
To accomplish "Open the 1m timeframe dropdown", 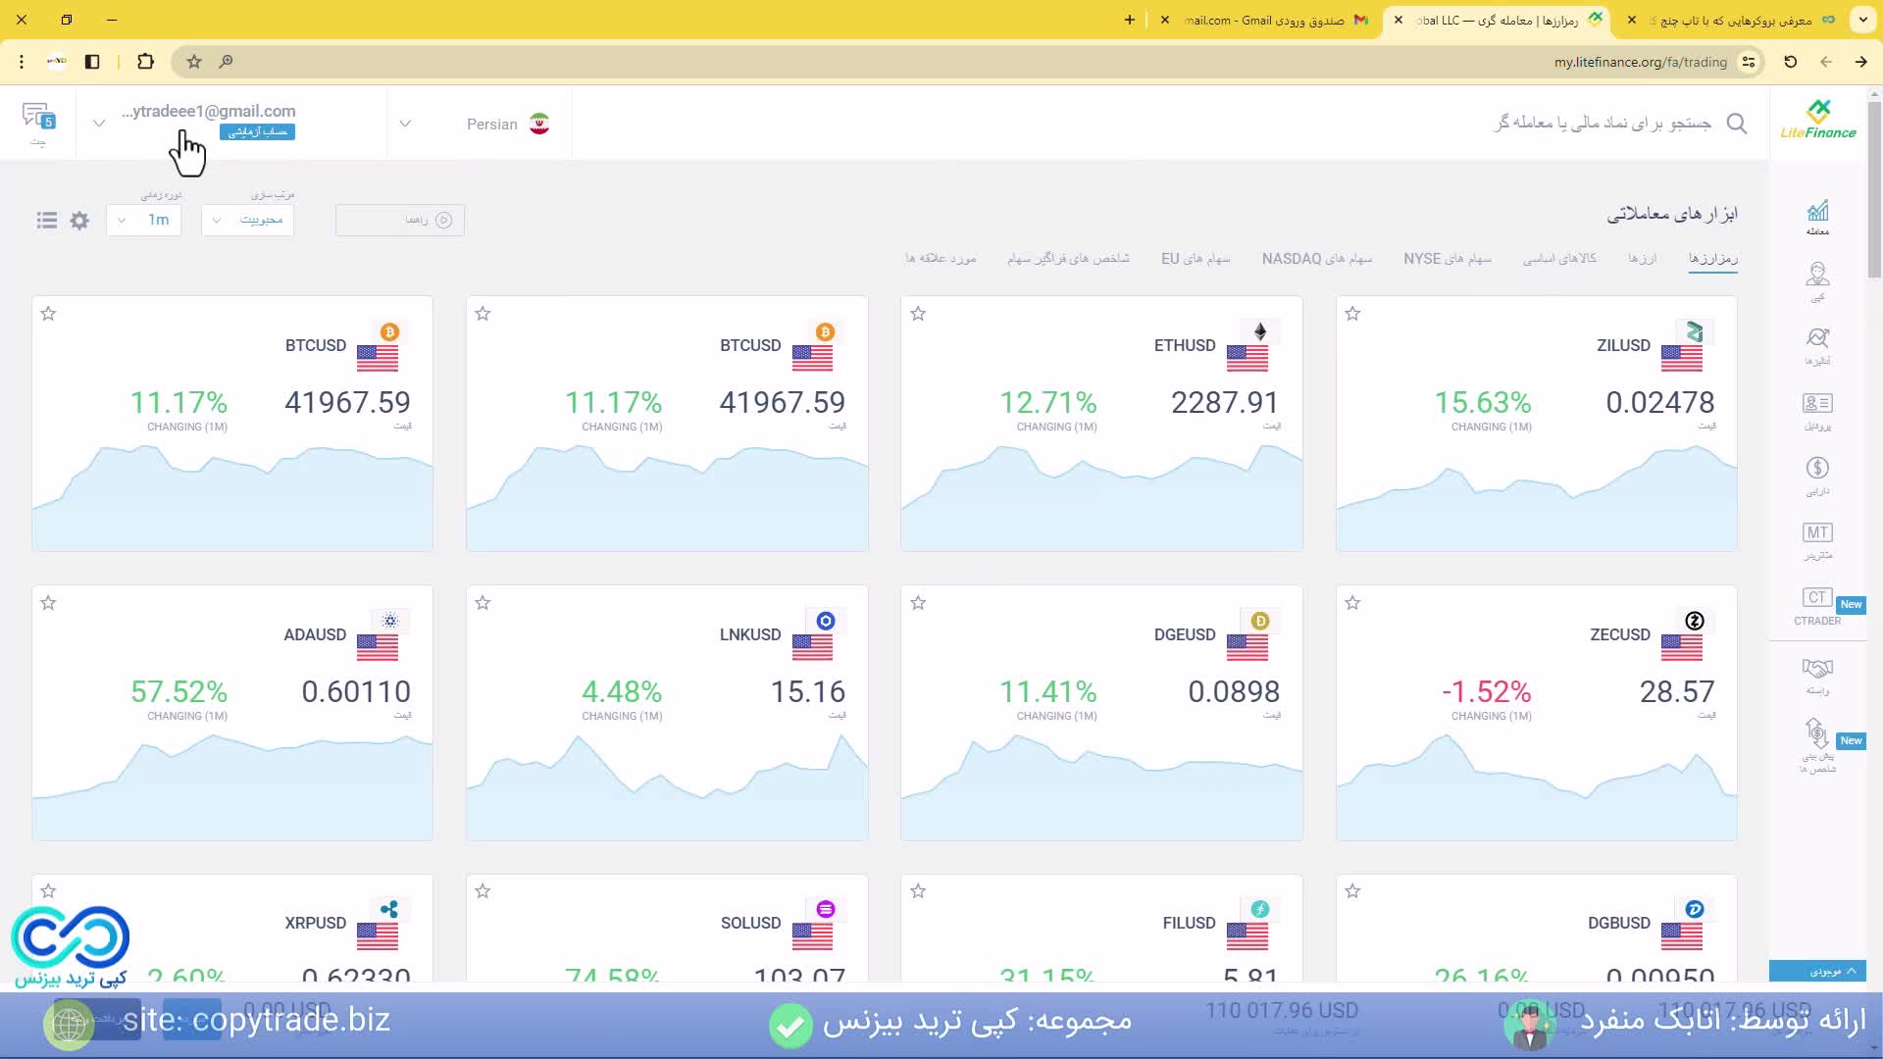I will [144, 221].
